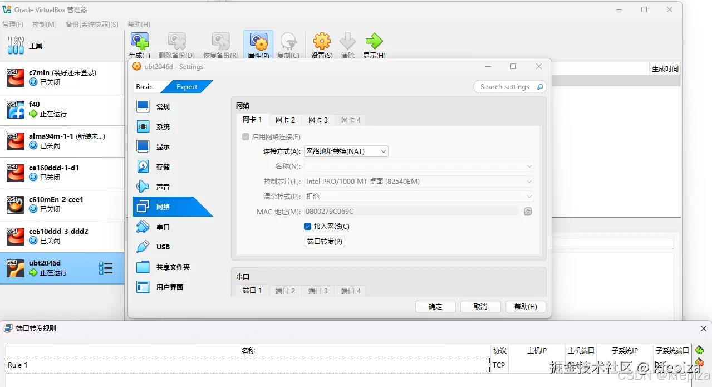712x387 pixels.
Task: Click 确定 OK button in Settings
Action: click(x=435, y=306)
